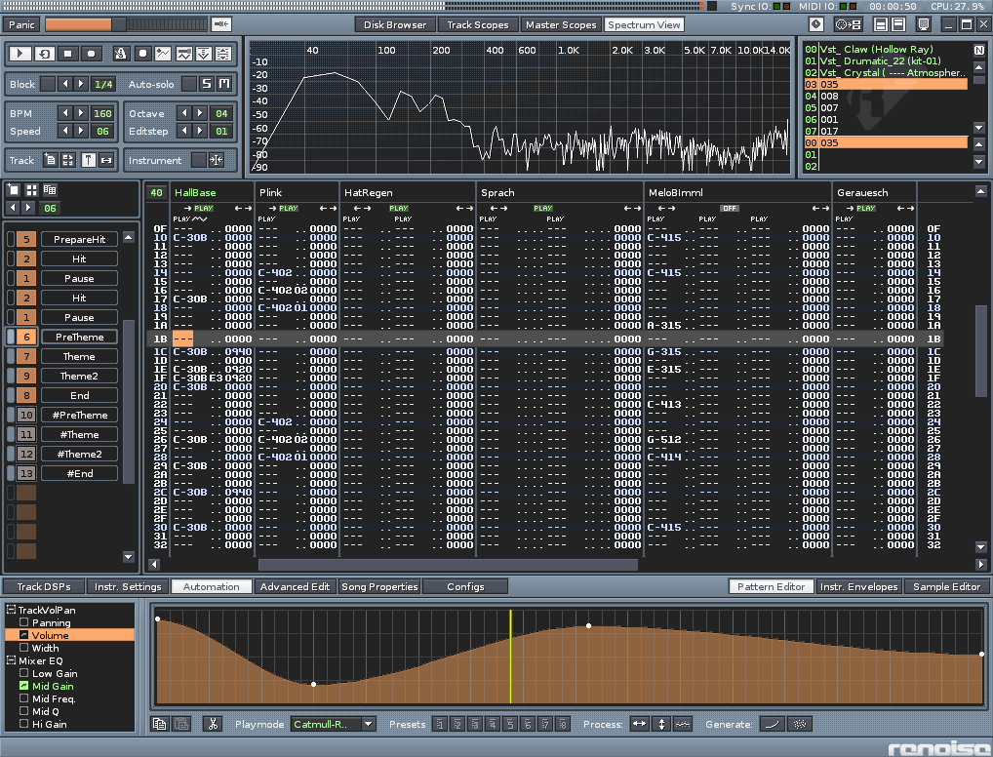Enable the Panning automation checkbox
993x757 pixels.
point(24,622)
